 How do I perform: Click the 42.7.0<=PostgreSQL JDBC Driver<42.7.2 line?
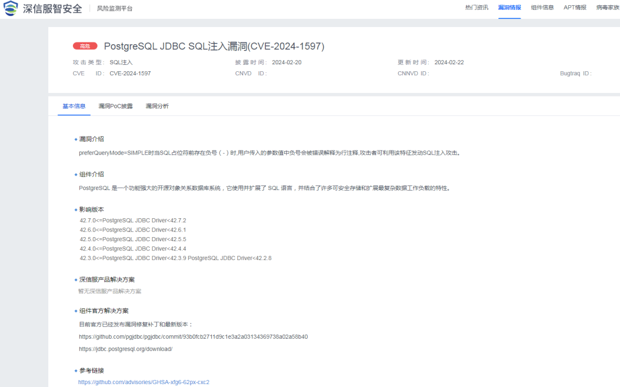pos(133,220)
